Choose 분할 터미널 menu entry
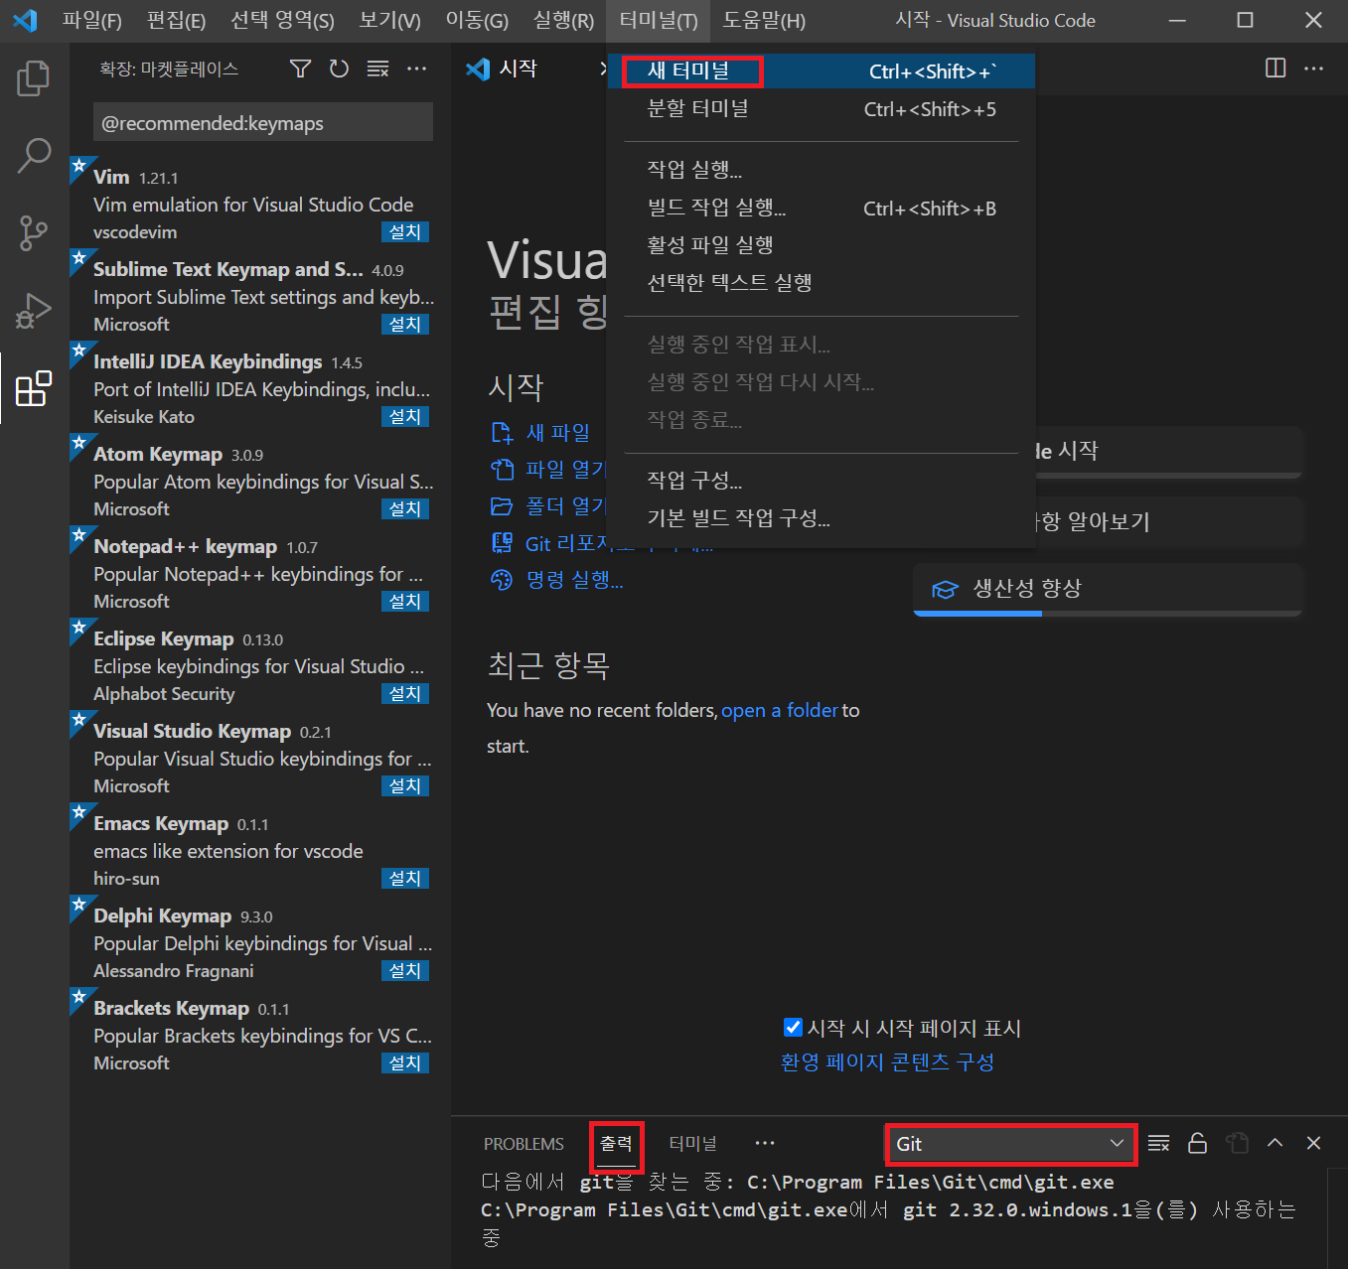1348x1269 pixels. [x=822, y=108]
